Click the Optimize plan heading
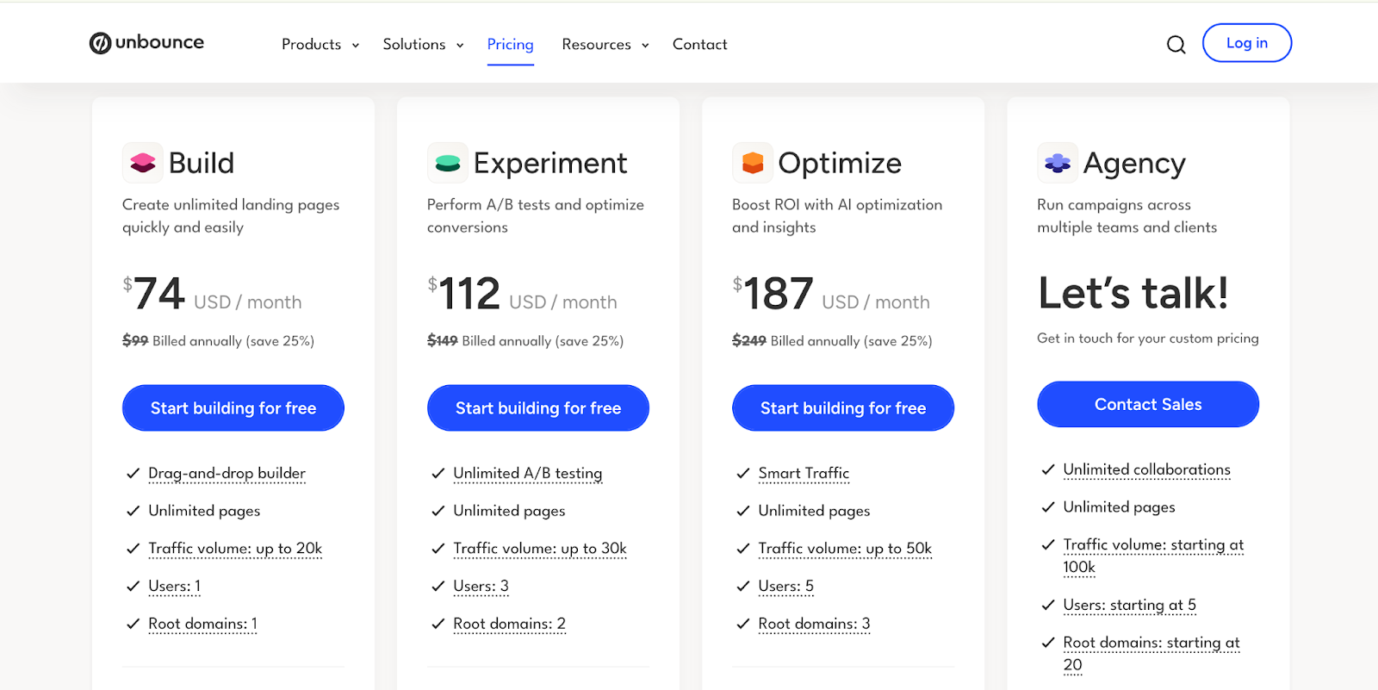The image size is (1378, 690). [840, 163]
